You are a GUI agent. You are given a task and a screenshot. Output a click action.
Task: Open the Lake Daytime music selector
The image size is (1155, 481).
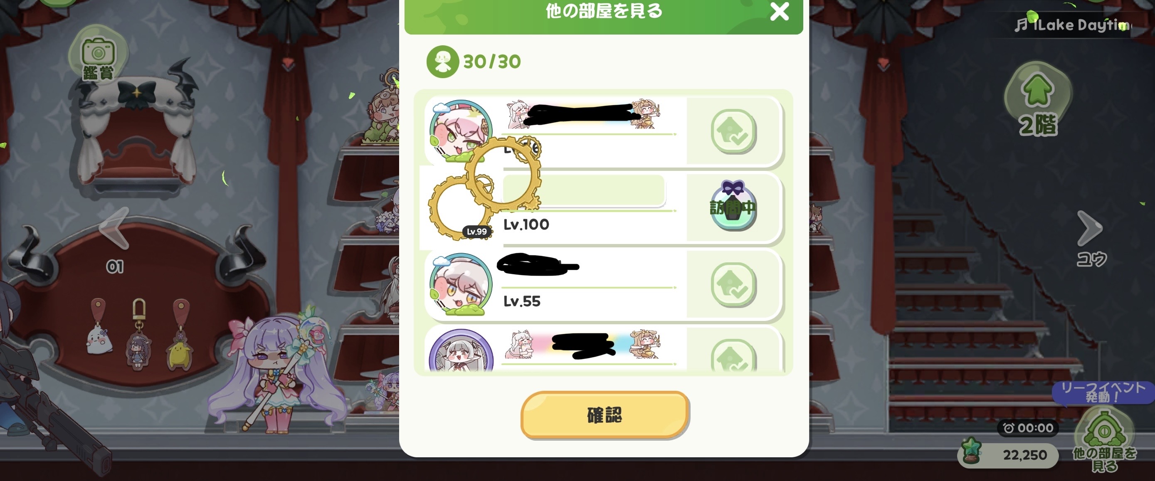pyautogui.click(x=1073, y=25)
